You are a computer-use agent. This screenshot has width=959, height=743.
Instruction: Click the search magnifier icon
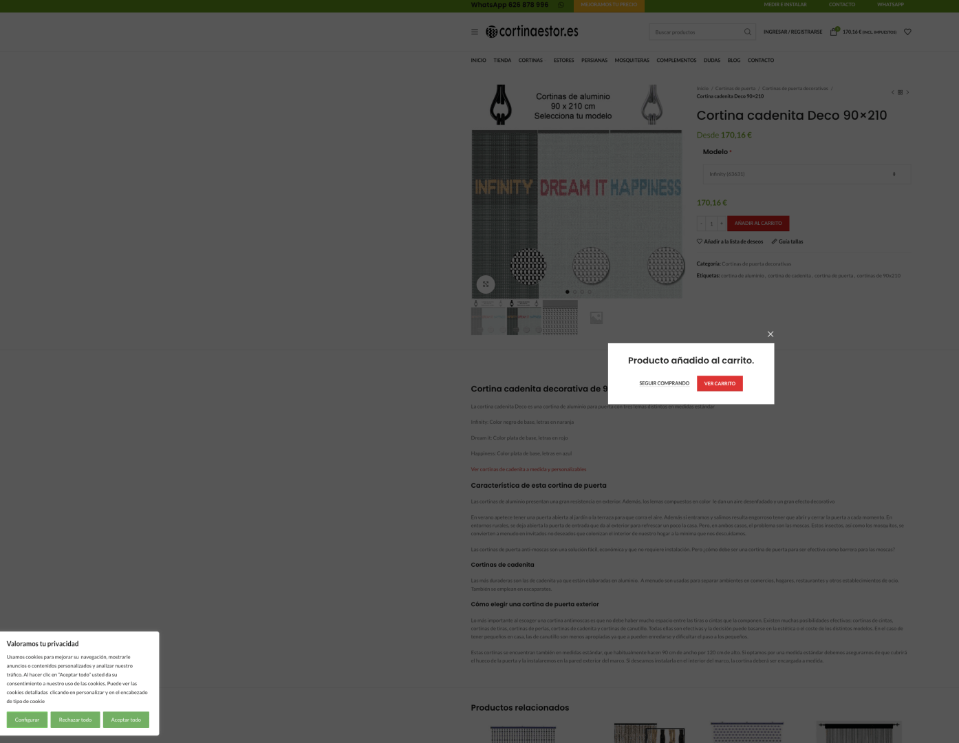tap(748, 32)
